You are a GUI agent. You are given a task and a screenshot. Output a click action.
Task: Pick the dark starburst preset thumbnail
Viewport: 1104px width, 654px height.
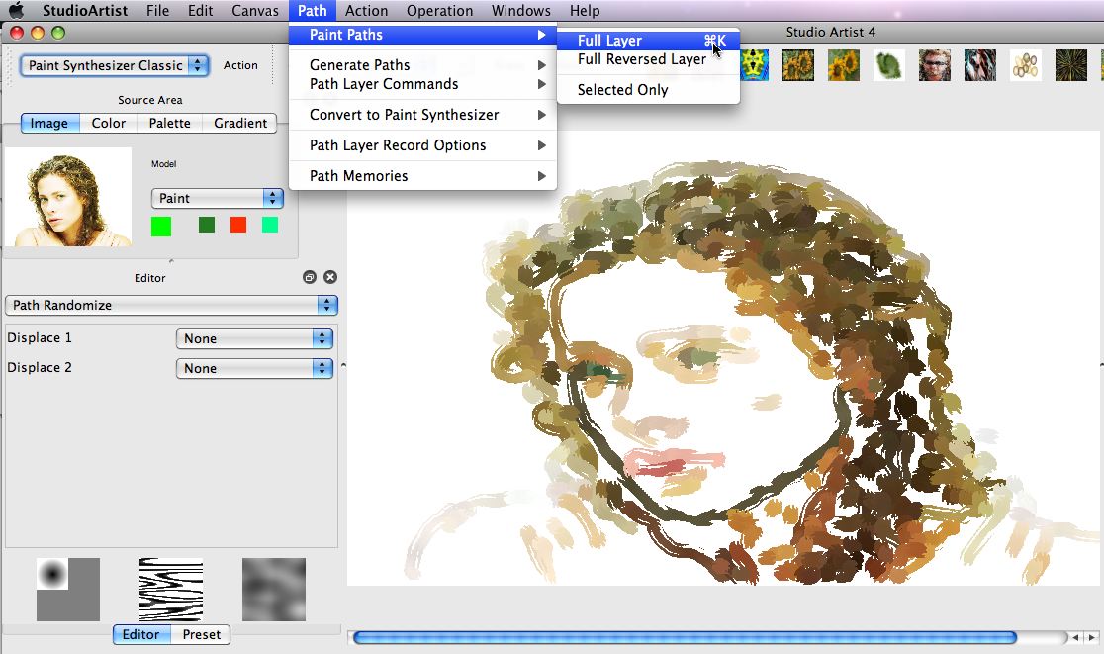click(x=1071, y=65)
